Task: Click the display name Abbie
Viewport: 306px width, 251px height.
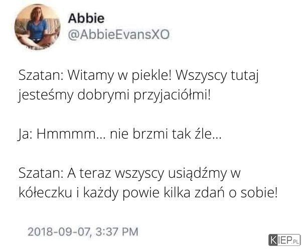Action: coord(86,19)
